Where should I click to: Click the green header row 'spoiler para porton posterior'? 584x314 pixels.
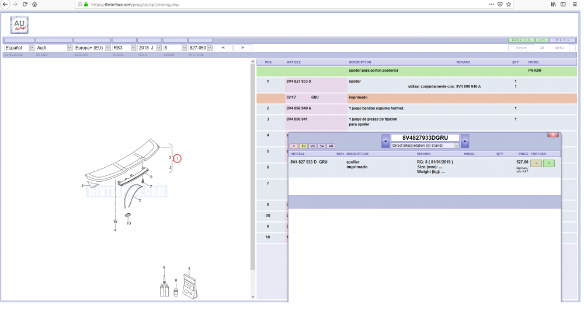click(x=416, y=71)
